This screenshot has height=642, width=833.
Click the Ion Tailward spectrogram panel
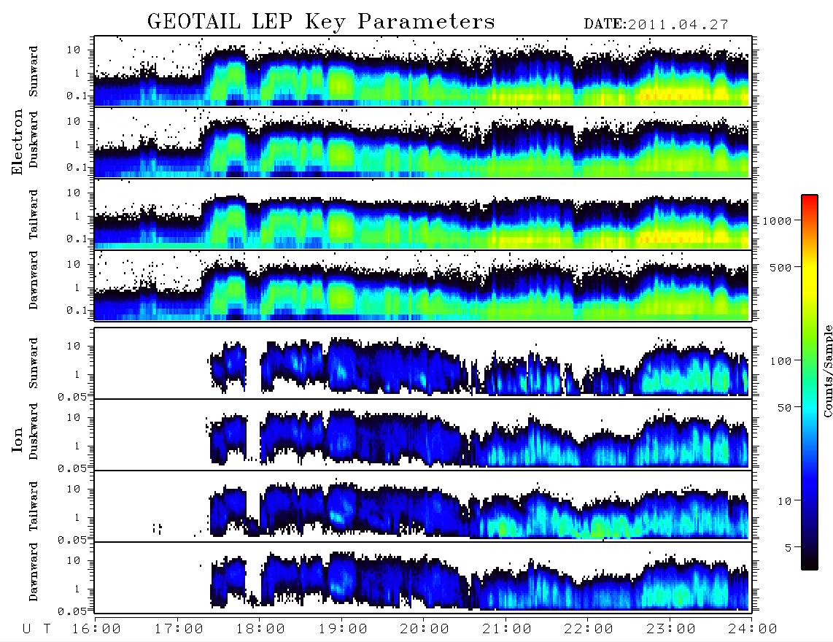tap(423, 506)
